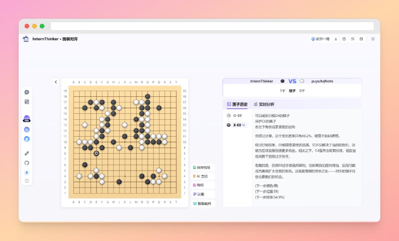This screenshot has width=399, height=241.
Task: Start a new game with 新开一局
Action: click(x=320, y=39)
